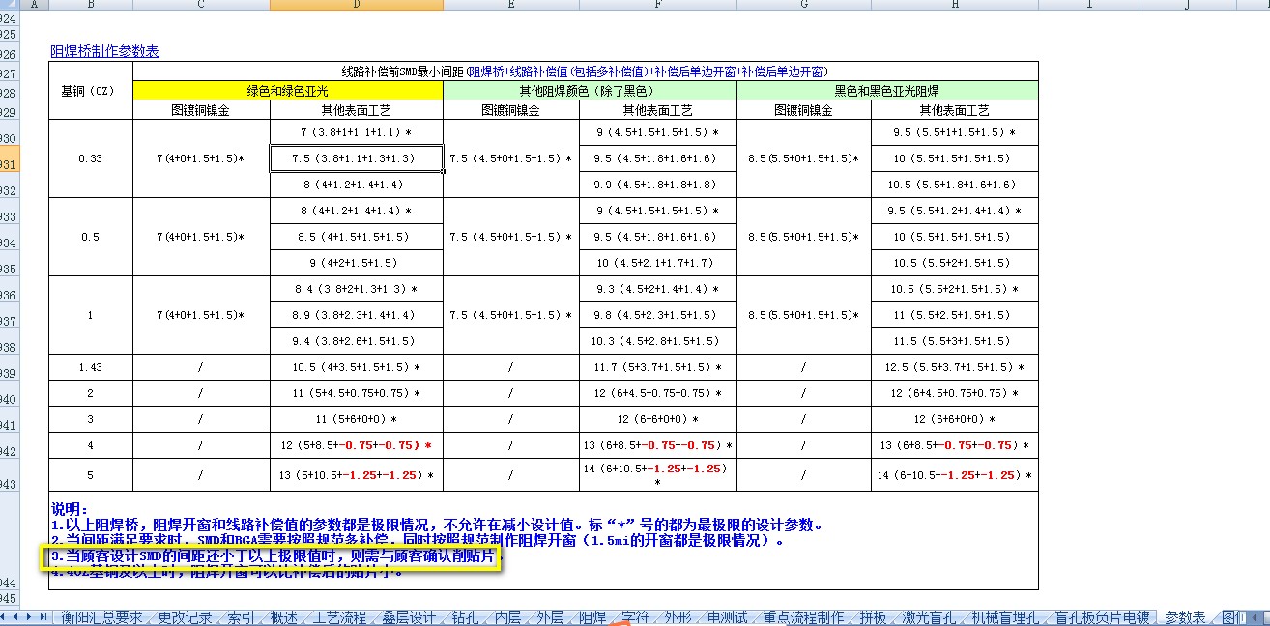Viewport: 1270px width, 626px height.
Task: Select the 拼板 sheet tab
Action: pyautogui.click(x=874, y=617)
